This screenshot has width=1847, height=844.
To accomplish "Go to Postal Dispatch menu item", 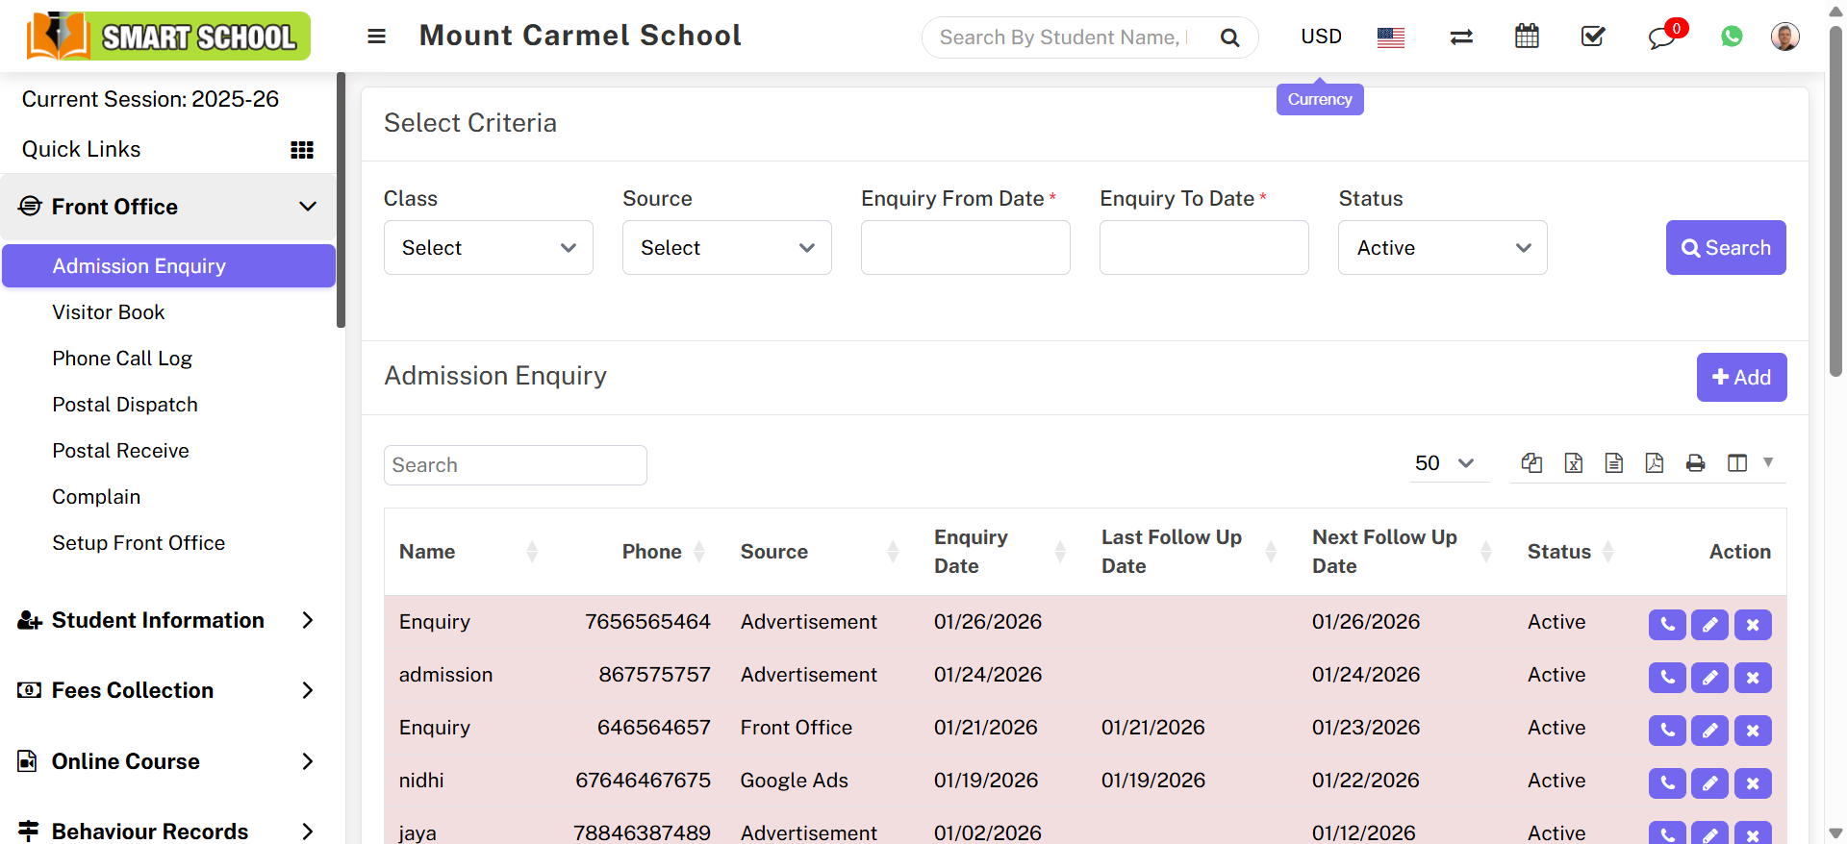I will pos(125,405).
